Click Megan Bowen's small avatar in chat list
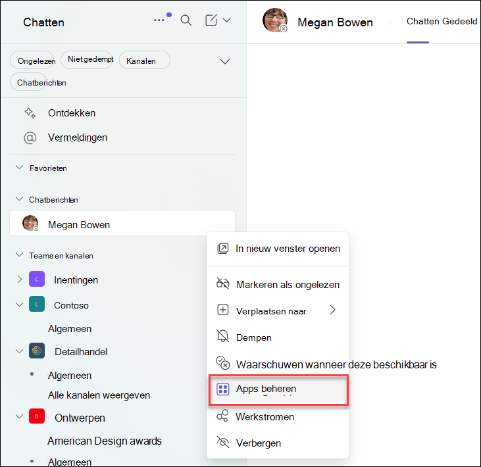481x467 pixels. click(30, 223)
